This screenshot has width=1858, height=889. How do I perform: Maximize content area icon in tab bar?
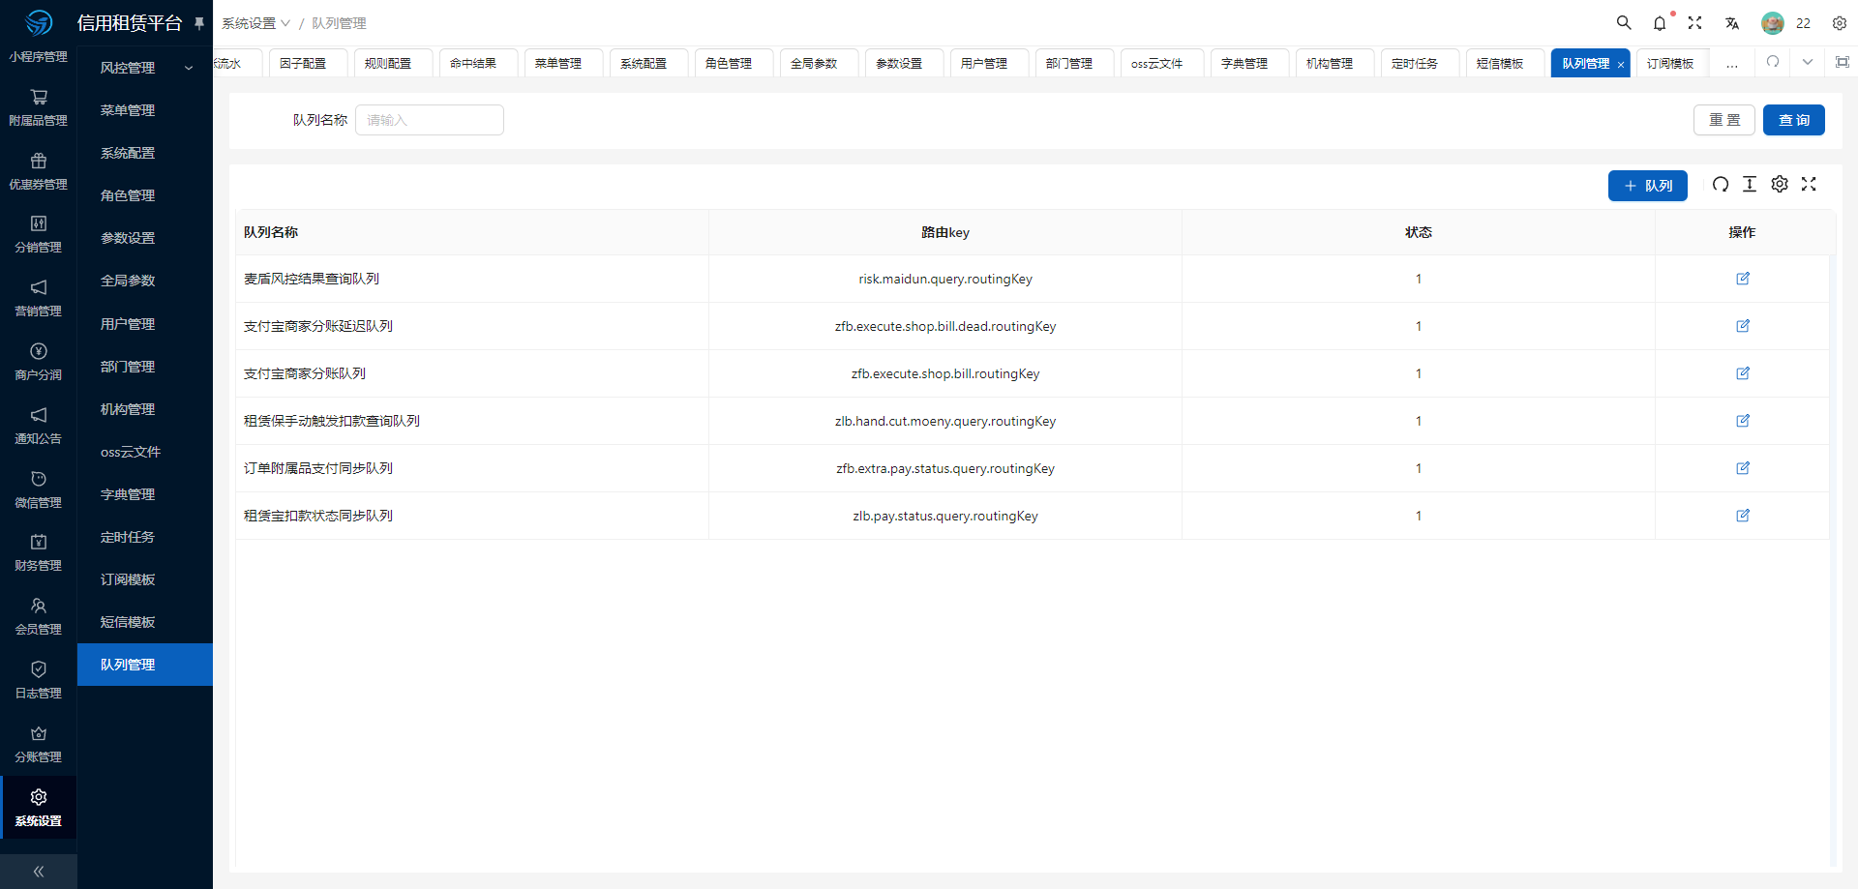tap(1843, 62)
